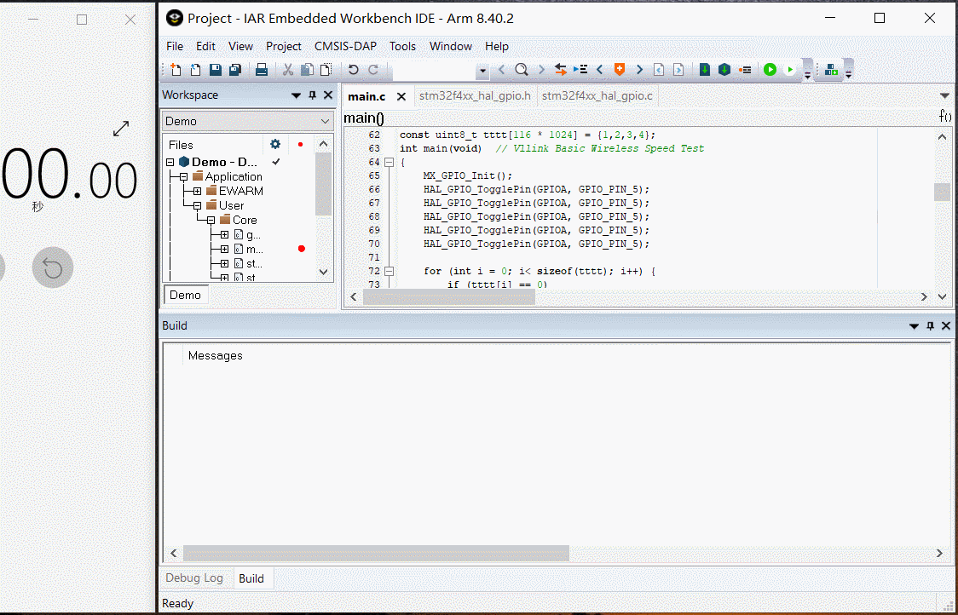Image resolution: width=958 pixels, height=615 pixels.
Task: Expand the EWARM folder node
Action: pyautogui.click(x=198, y=191)
